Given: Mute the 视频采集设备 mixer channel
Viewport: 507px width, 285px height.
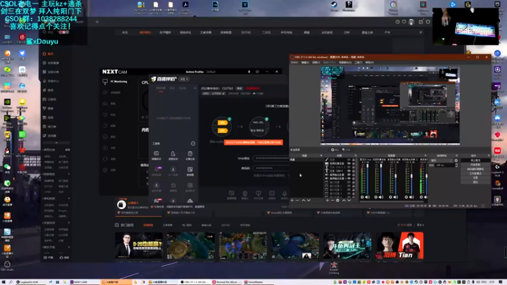Looking at the screenshot, I should tap(382, 197).
